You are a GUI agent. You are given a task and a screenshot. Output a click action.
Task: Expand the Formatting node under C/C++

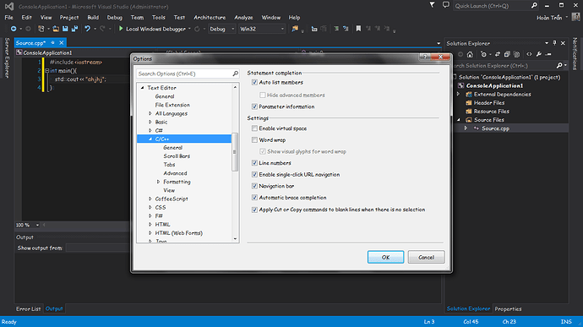(x=158, y=182)
